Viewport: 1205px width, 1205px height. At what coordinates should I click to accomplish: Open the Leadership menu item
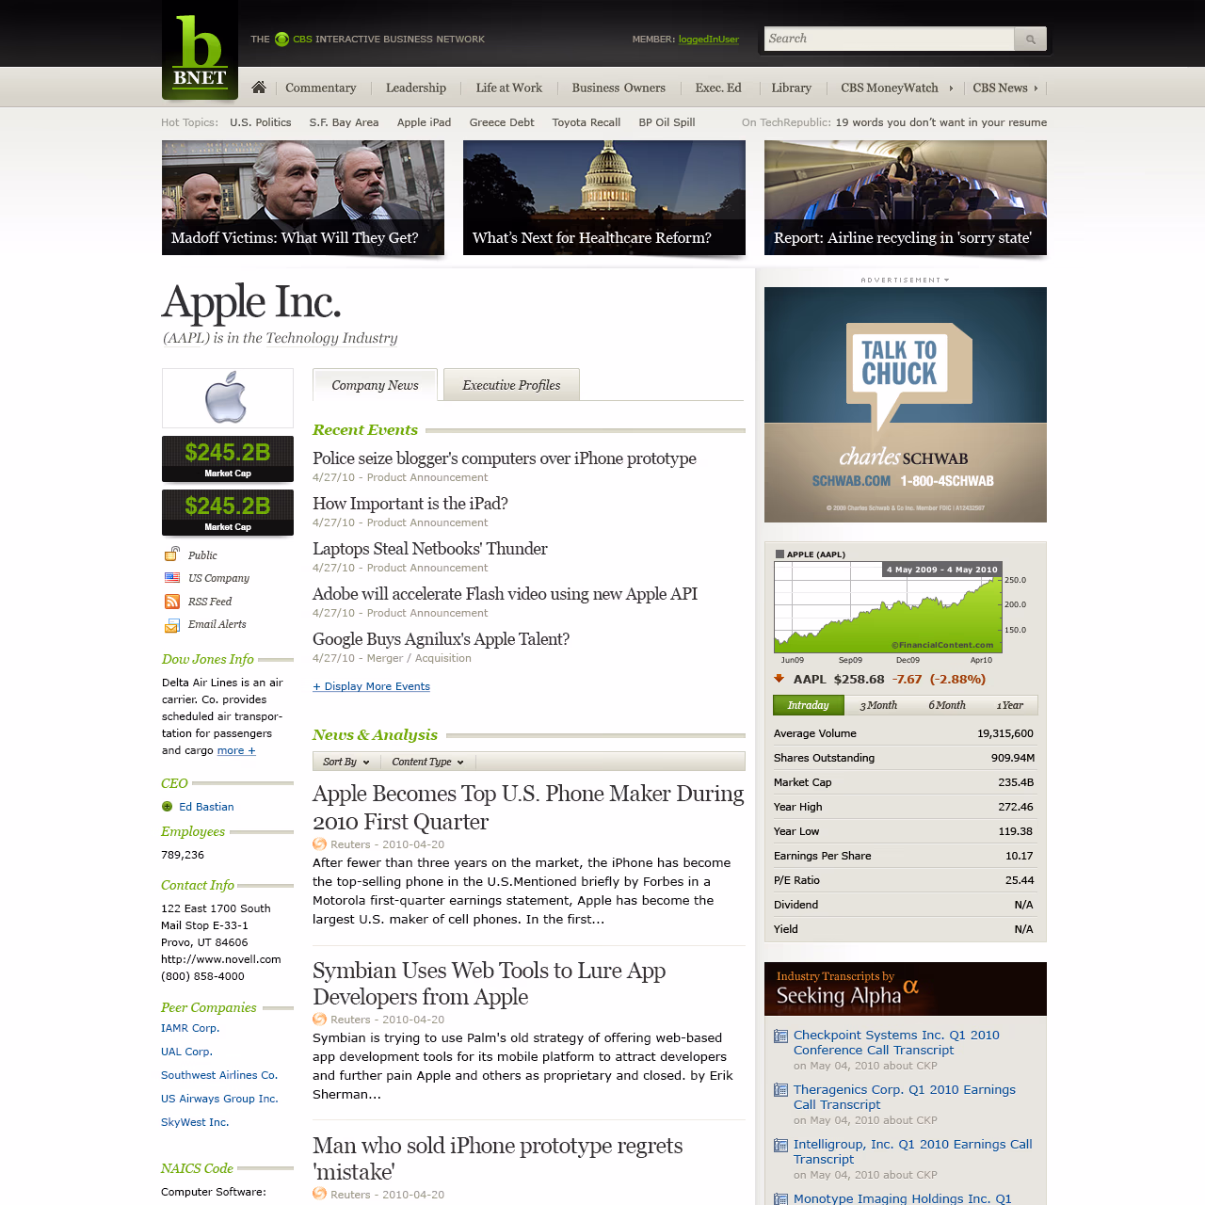415,88
